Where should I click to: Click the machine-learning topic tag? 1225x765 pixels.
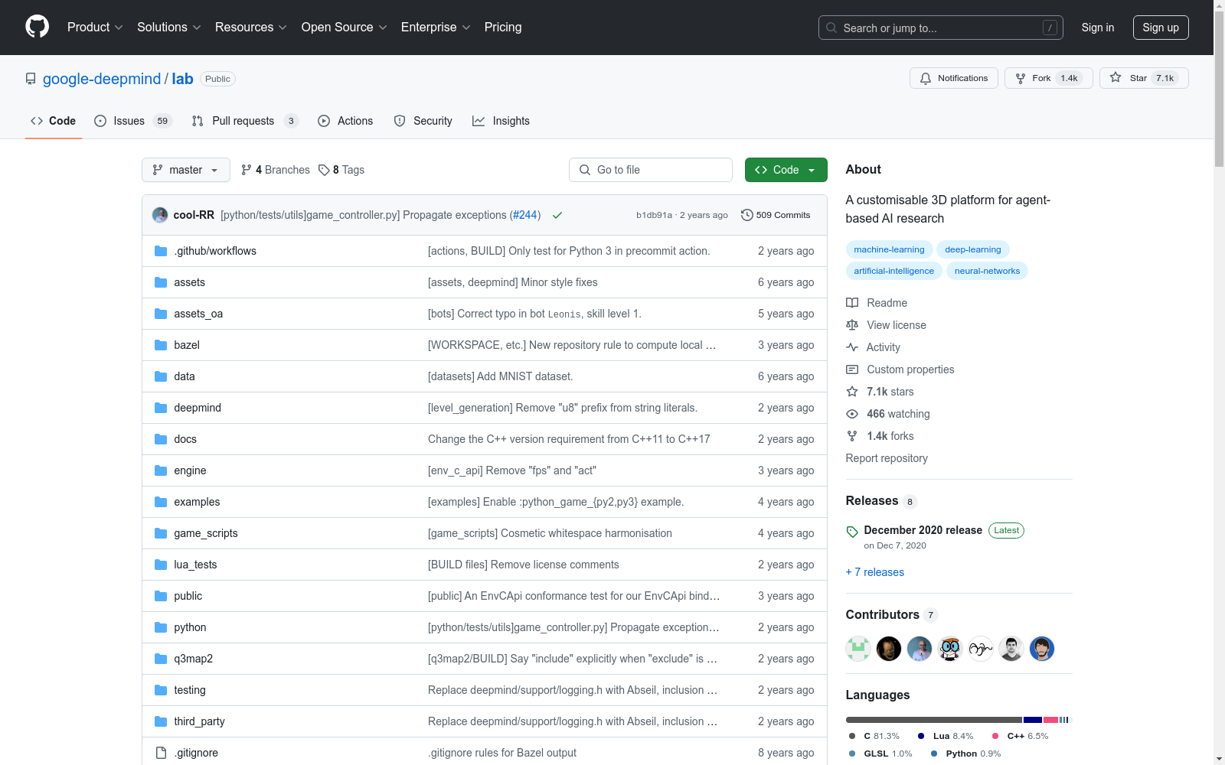coord(889,249)
